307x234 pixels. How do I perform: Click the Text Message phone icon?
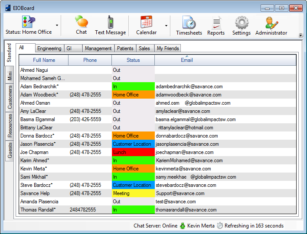point(110,22)
